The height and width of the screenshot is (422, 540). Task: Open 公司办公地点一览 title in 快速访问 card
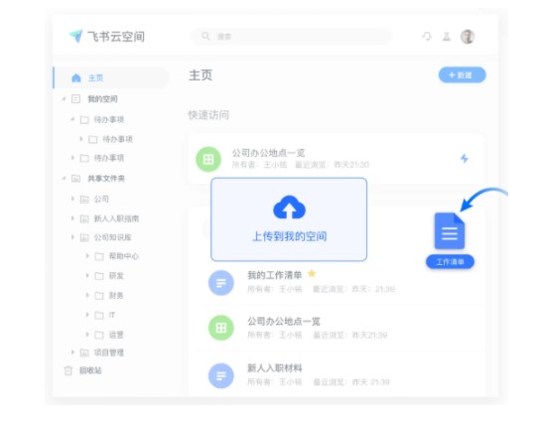coord(268,153)
